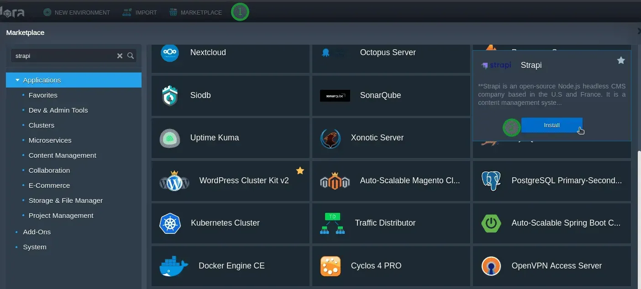The height and width of the screenshot is (289, 641).
Task: Click the strapi search input field
Action: 62,56
